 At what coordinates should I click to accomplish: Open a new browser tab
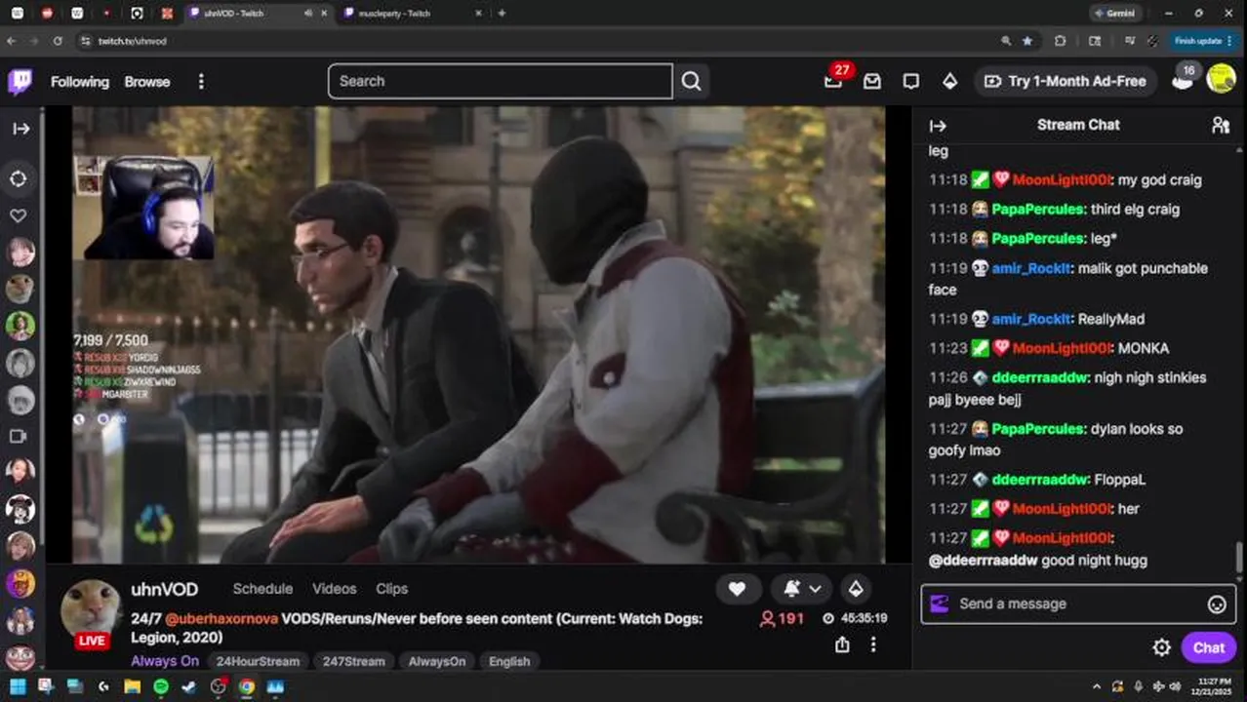pos(502,14)
